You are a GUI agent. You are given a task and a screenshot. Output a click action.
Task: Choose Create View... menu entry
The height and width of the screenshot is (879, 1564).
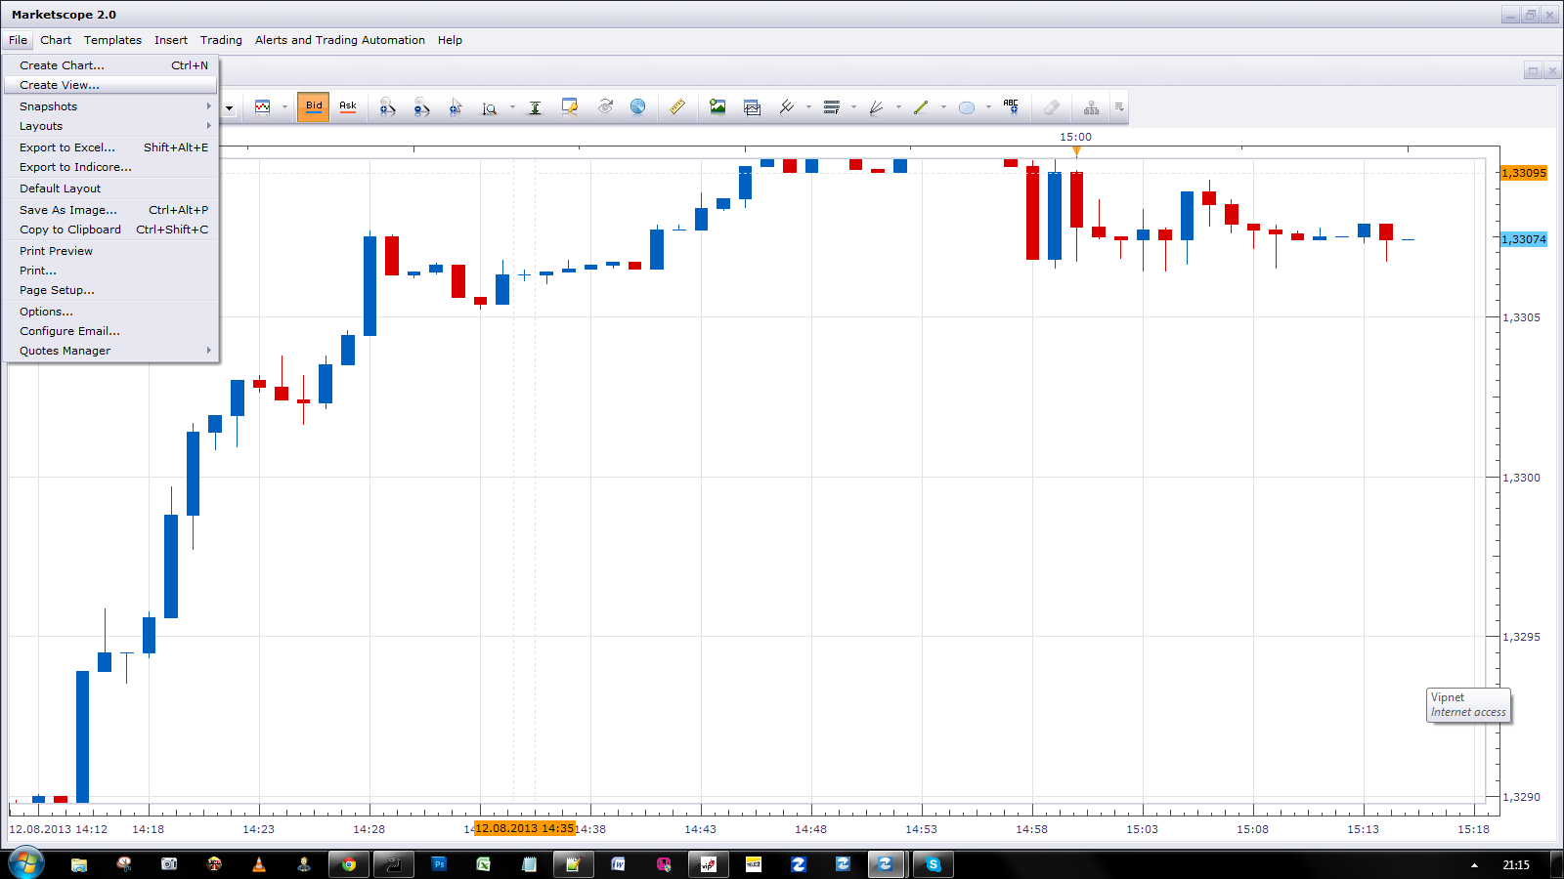110,85
